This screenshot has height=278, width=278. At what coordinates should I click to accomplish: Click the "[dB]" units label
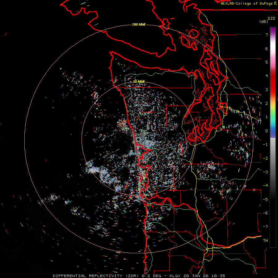(263, 21)
